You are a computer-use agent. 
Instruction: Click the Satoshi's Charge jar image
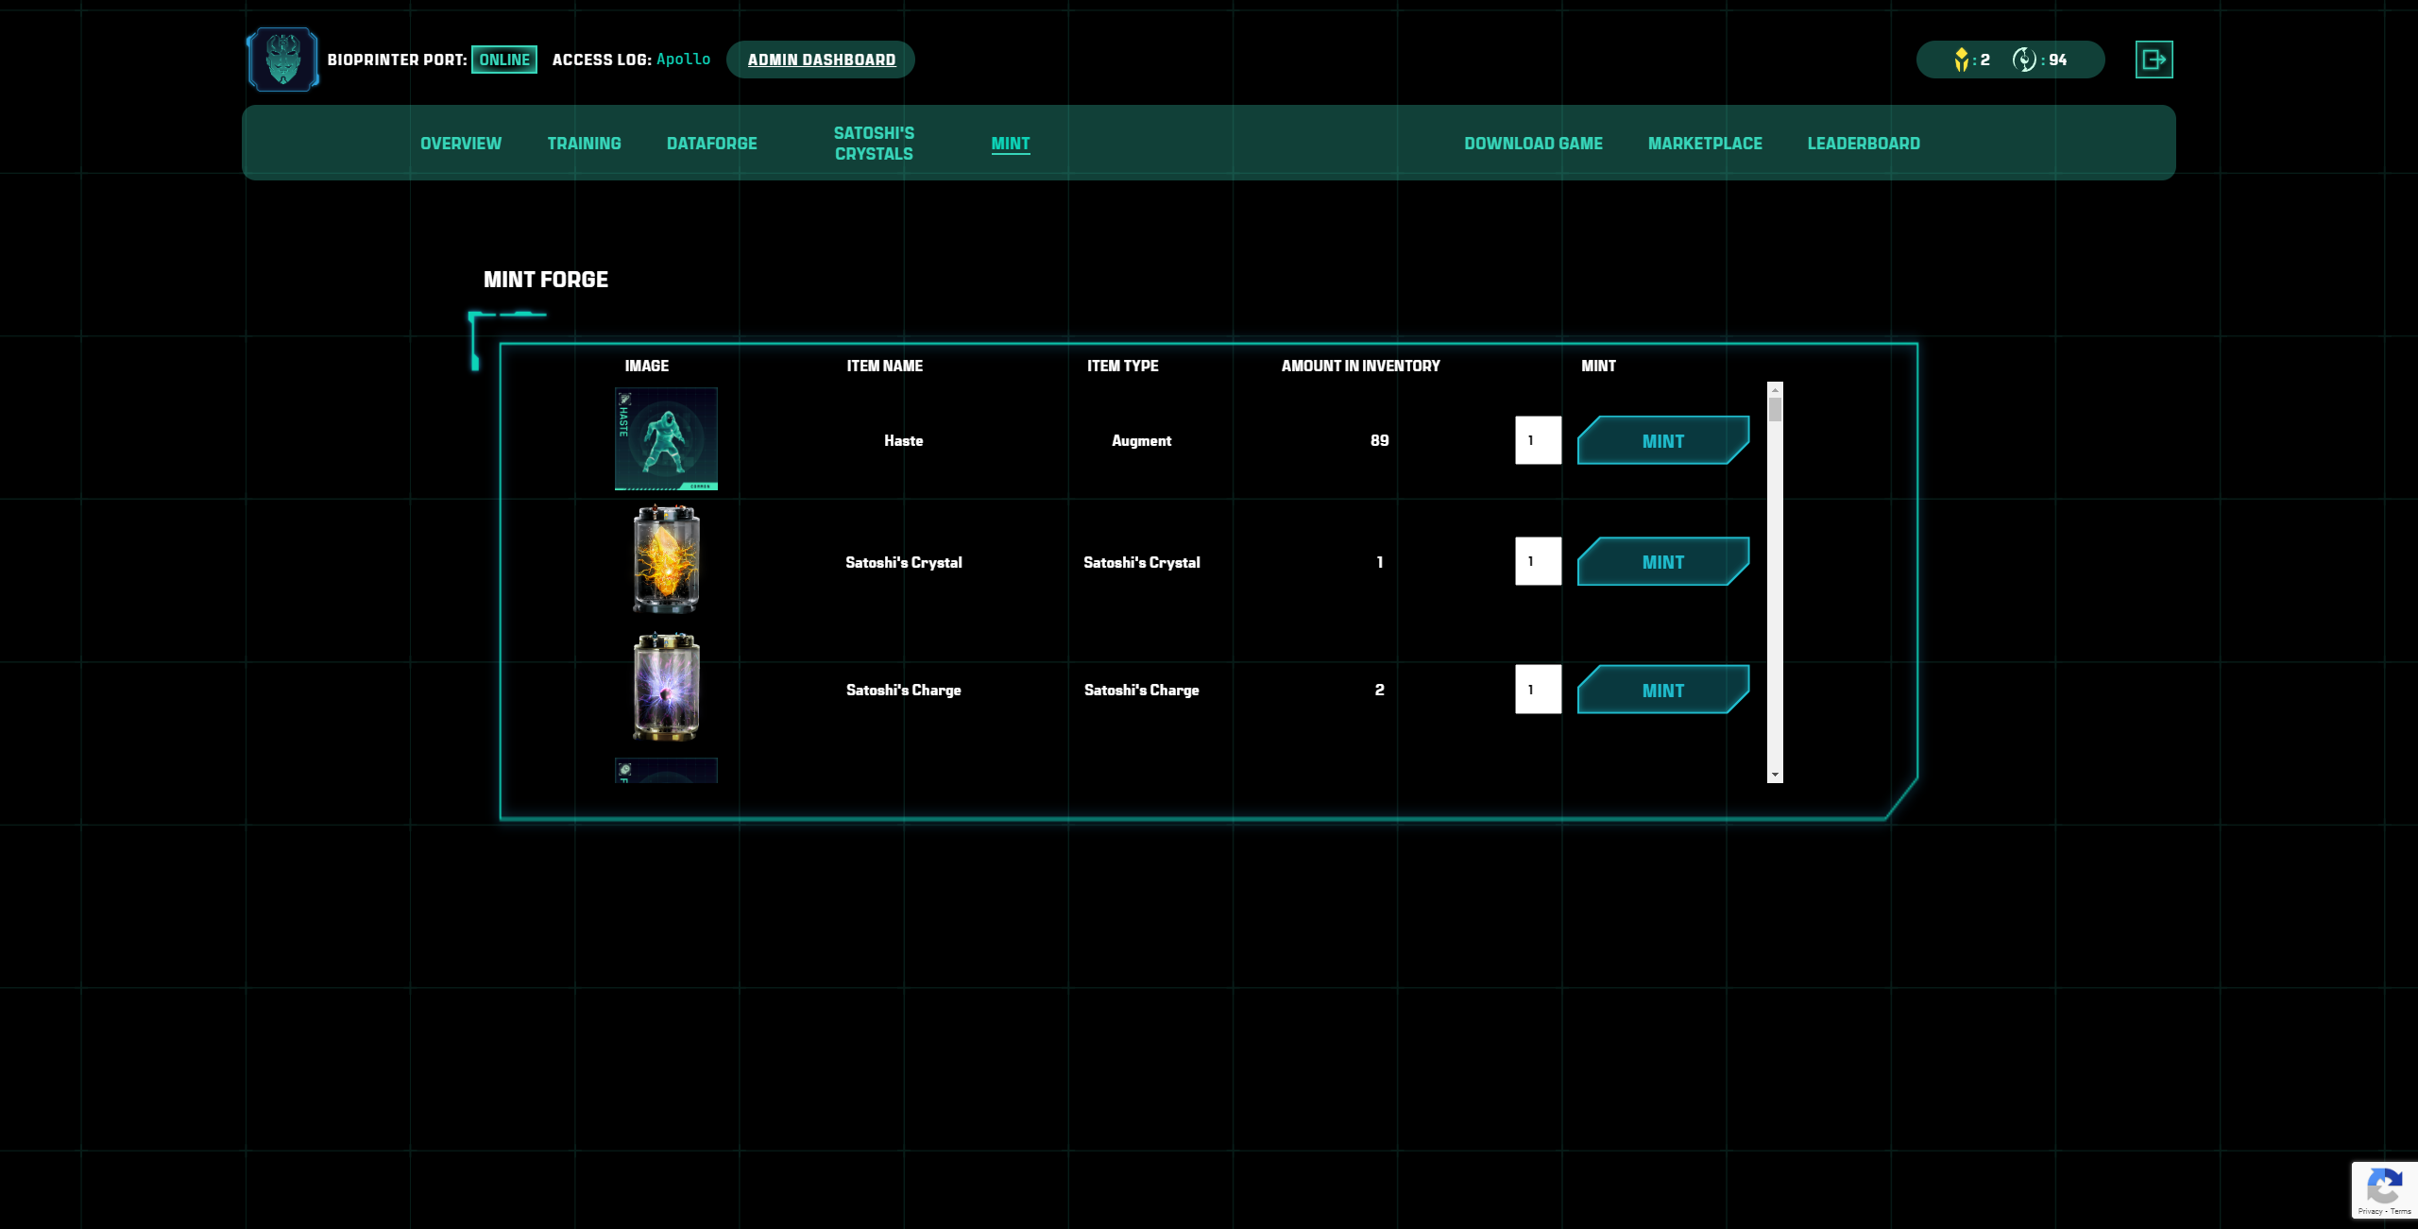pyautogui.click(x=666, y=688)
